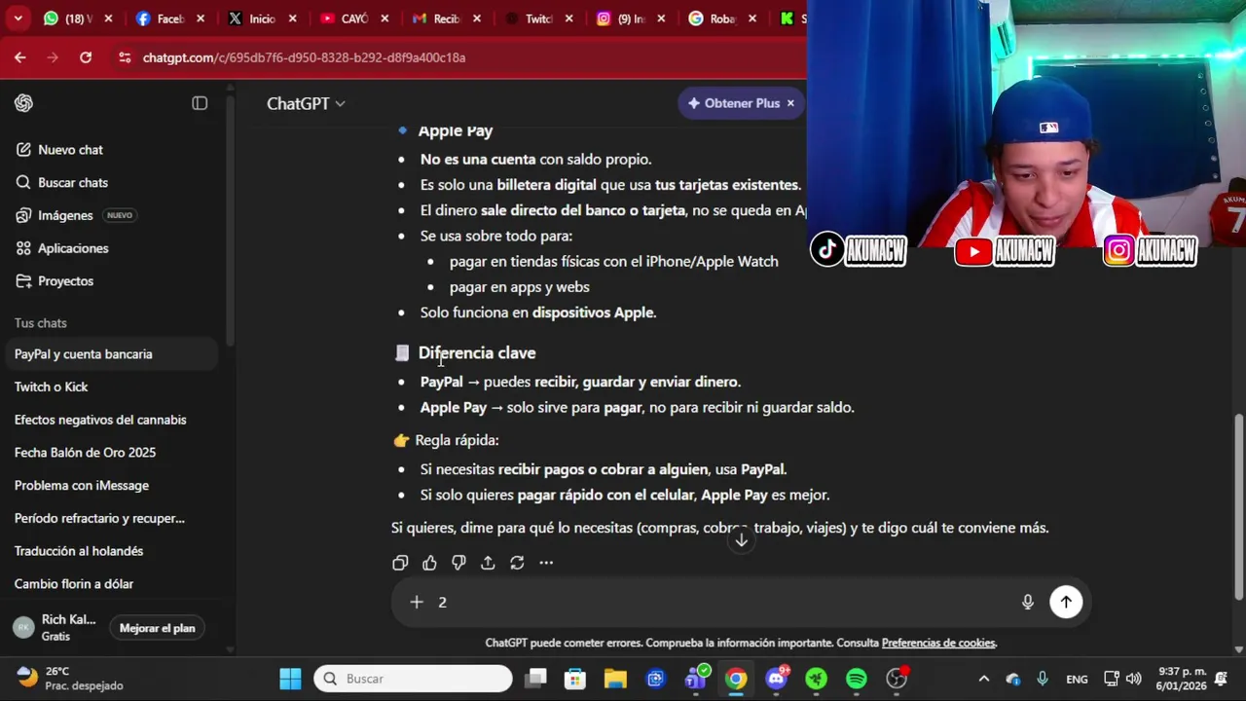The width and height of the screenshot is (1246, 701).
Task: Click the taskbar Buscar search box
Action: click(x=413, y=679)
